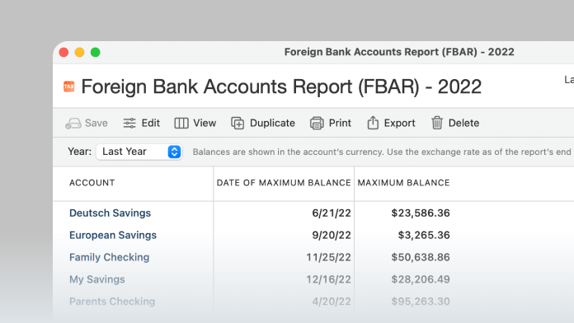Viewport: 574px width, 323px height.
Task: Select the $3,265.36 balance cell
Action: coord(424,235)
